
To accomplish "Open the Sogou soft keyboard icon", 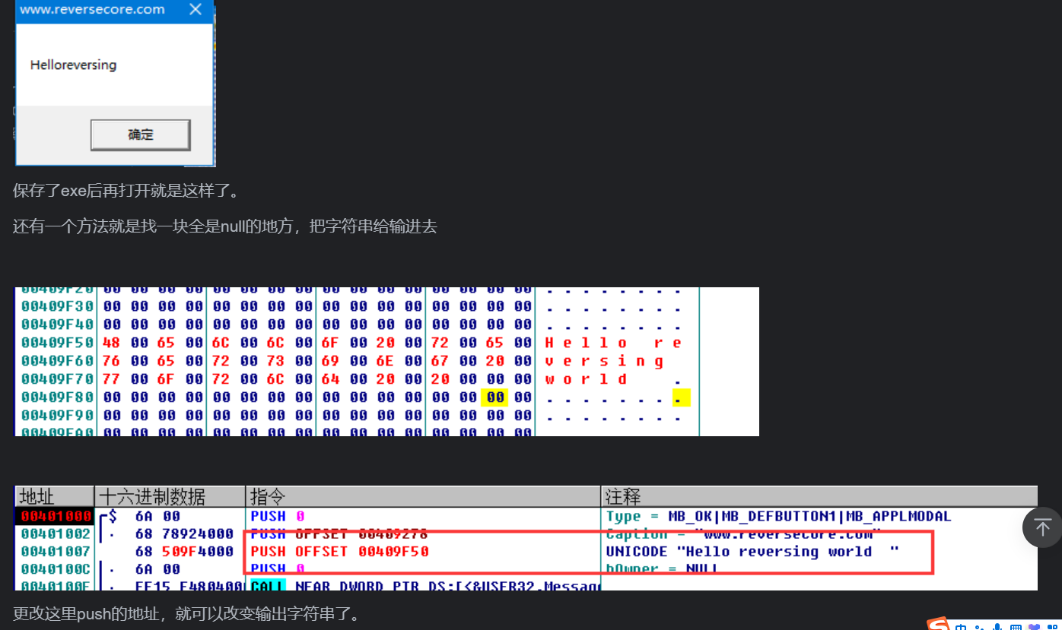I will tap(1016, 628).
